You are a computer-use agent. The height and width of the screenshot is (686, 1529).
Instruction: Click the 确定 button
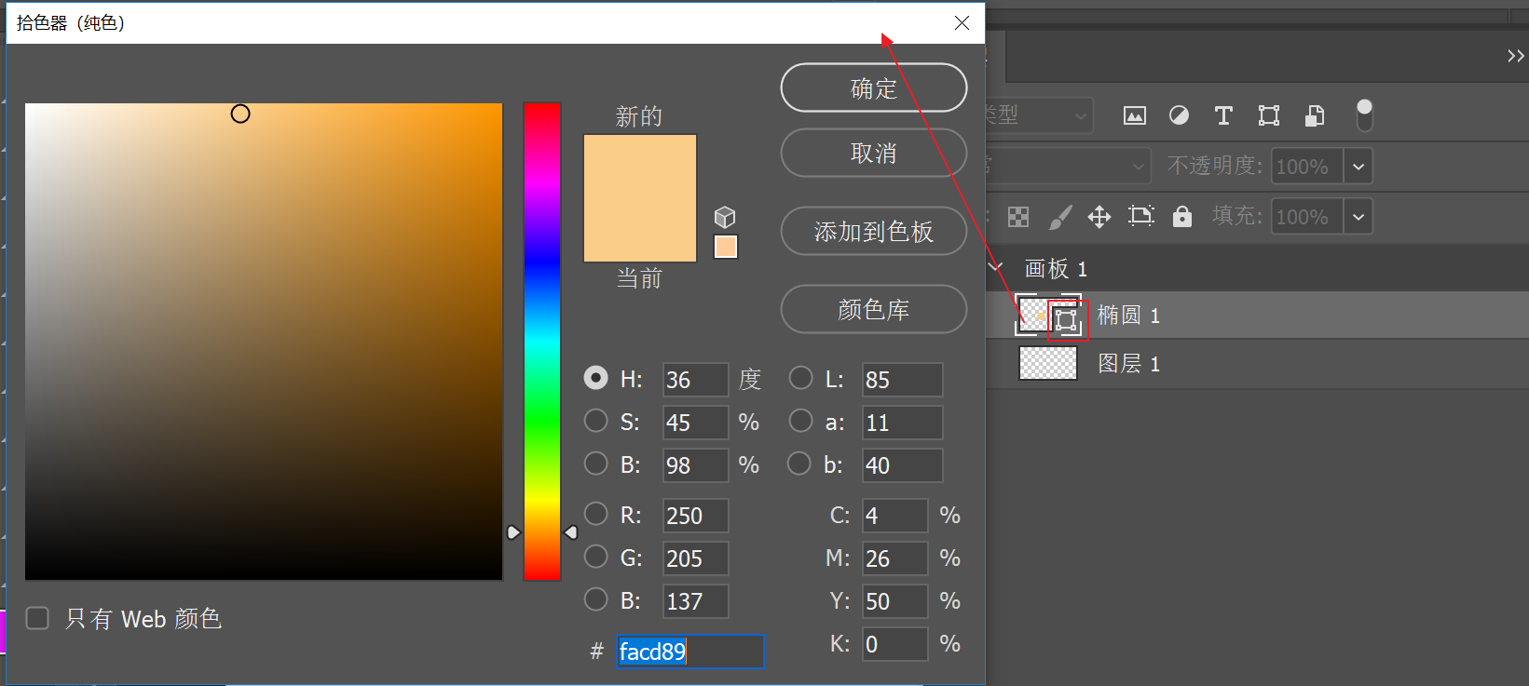click(874, 88)
